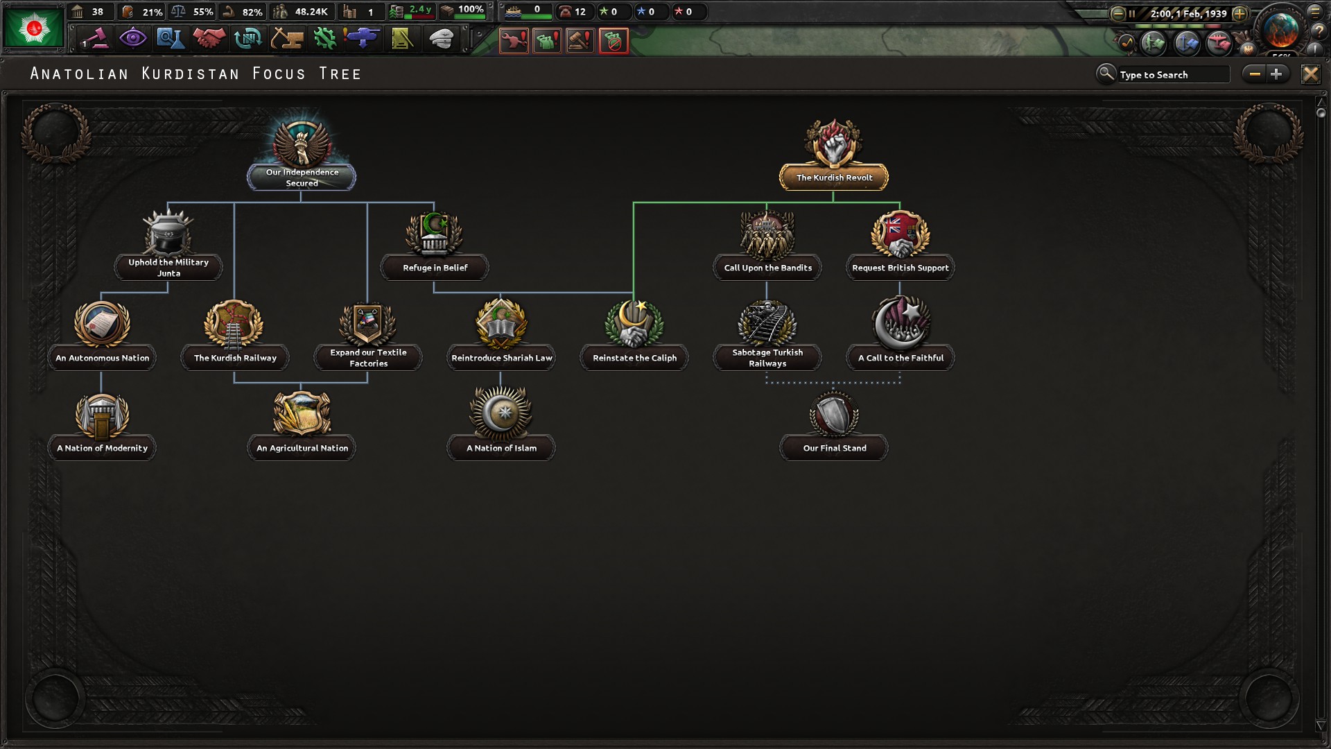Zoom in the focus tree view
This screenshot has height=749, width=1331.
[x=1276, y=74]
